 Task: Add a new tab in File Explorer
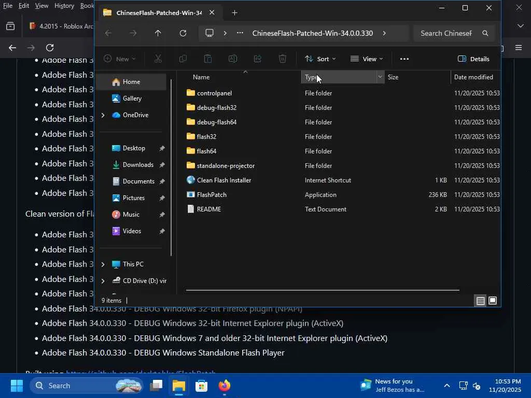point(235,13)
